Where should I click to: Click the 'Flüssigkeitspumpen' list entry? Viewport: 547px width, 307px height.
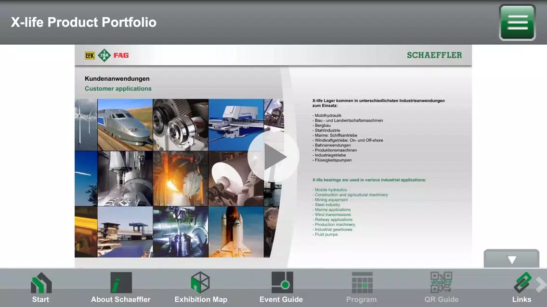pyautogui.click(x=332, y=160)
